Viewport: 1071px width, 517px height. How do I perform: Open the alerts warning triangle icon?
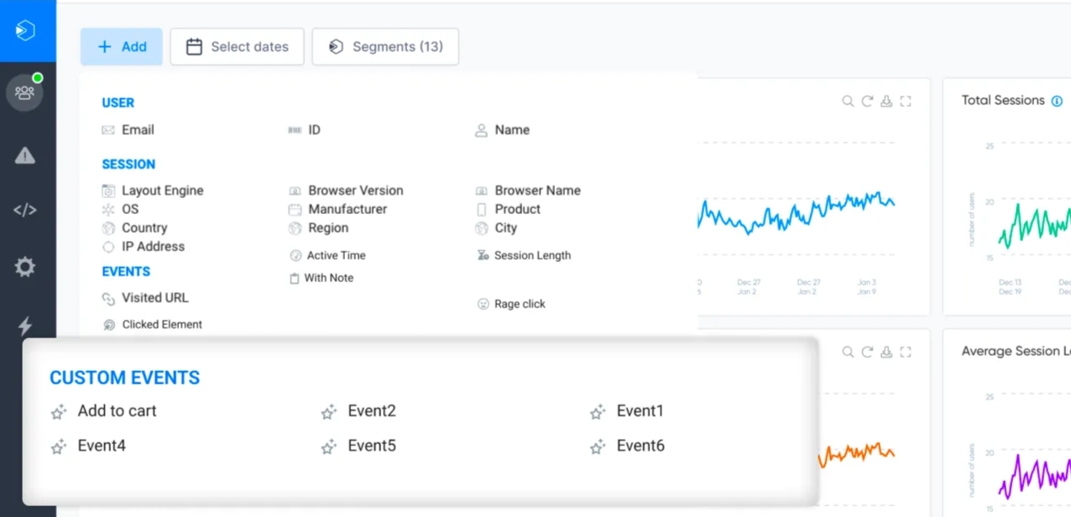pyautogui.click(x=25, y=155)
